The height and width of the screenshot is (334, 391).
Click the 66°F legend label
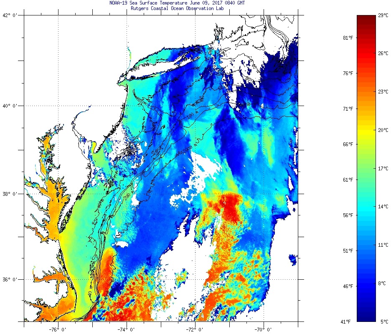pyautogui.click(x=348, y=144)
